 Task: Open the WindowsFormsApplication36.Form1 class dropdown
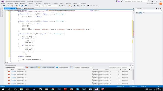[x=69, y=10]
